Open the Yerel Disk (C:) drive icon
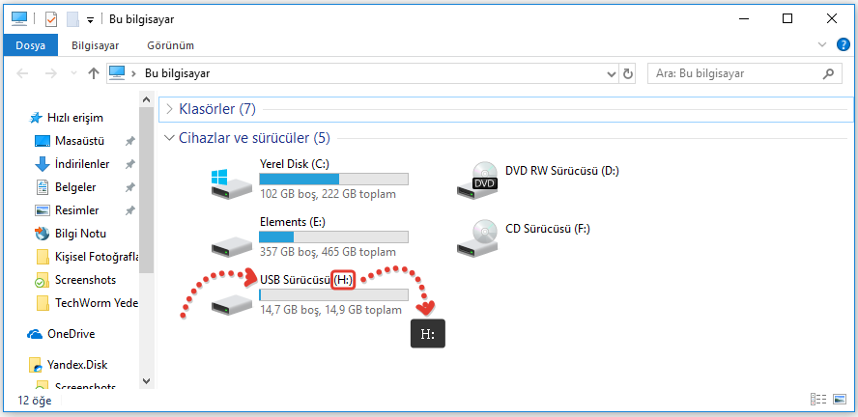 tap(230, 181)
